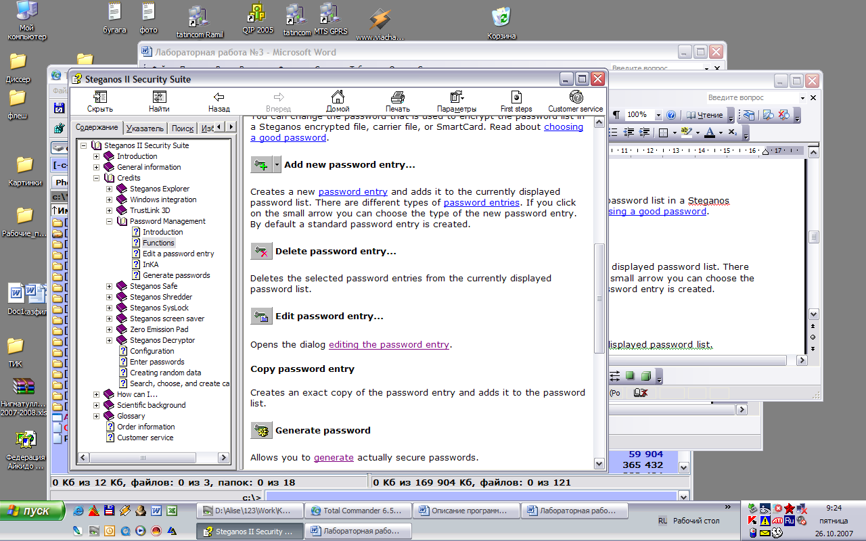Switch to the Указатель tab
866x541 pixels.
tap(145, 128)
